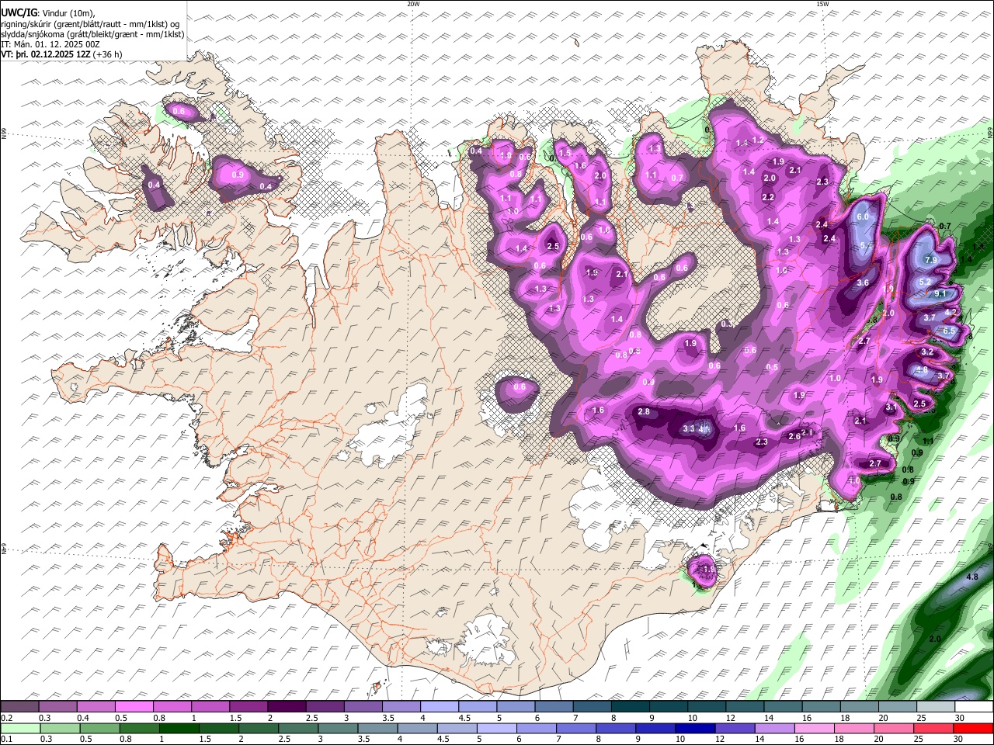Pick the darkest purple 2 swatch in upper scale
This screenshot has width=994, height=745.
coord(287,707)
